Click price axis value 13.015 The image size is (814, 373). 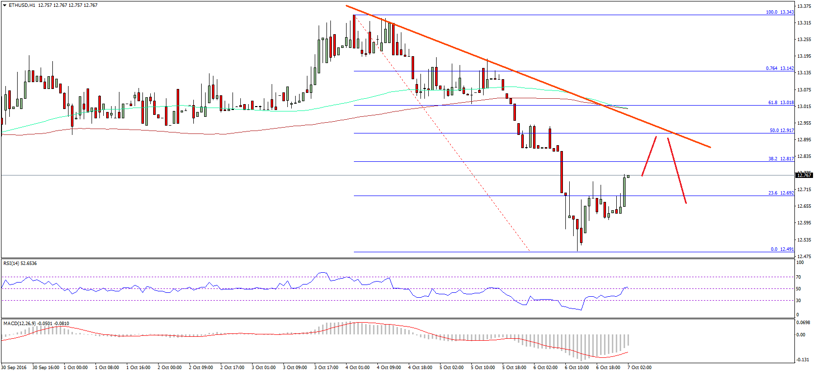[x=804, y=107]
